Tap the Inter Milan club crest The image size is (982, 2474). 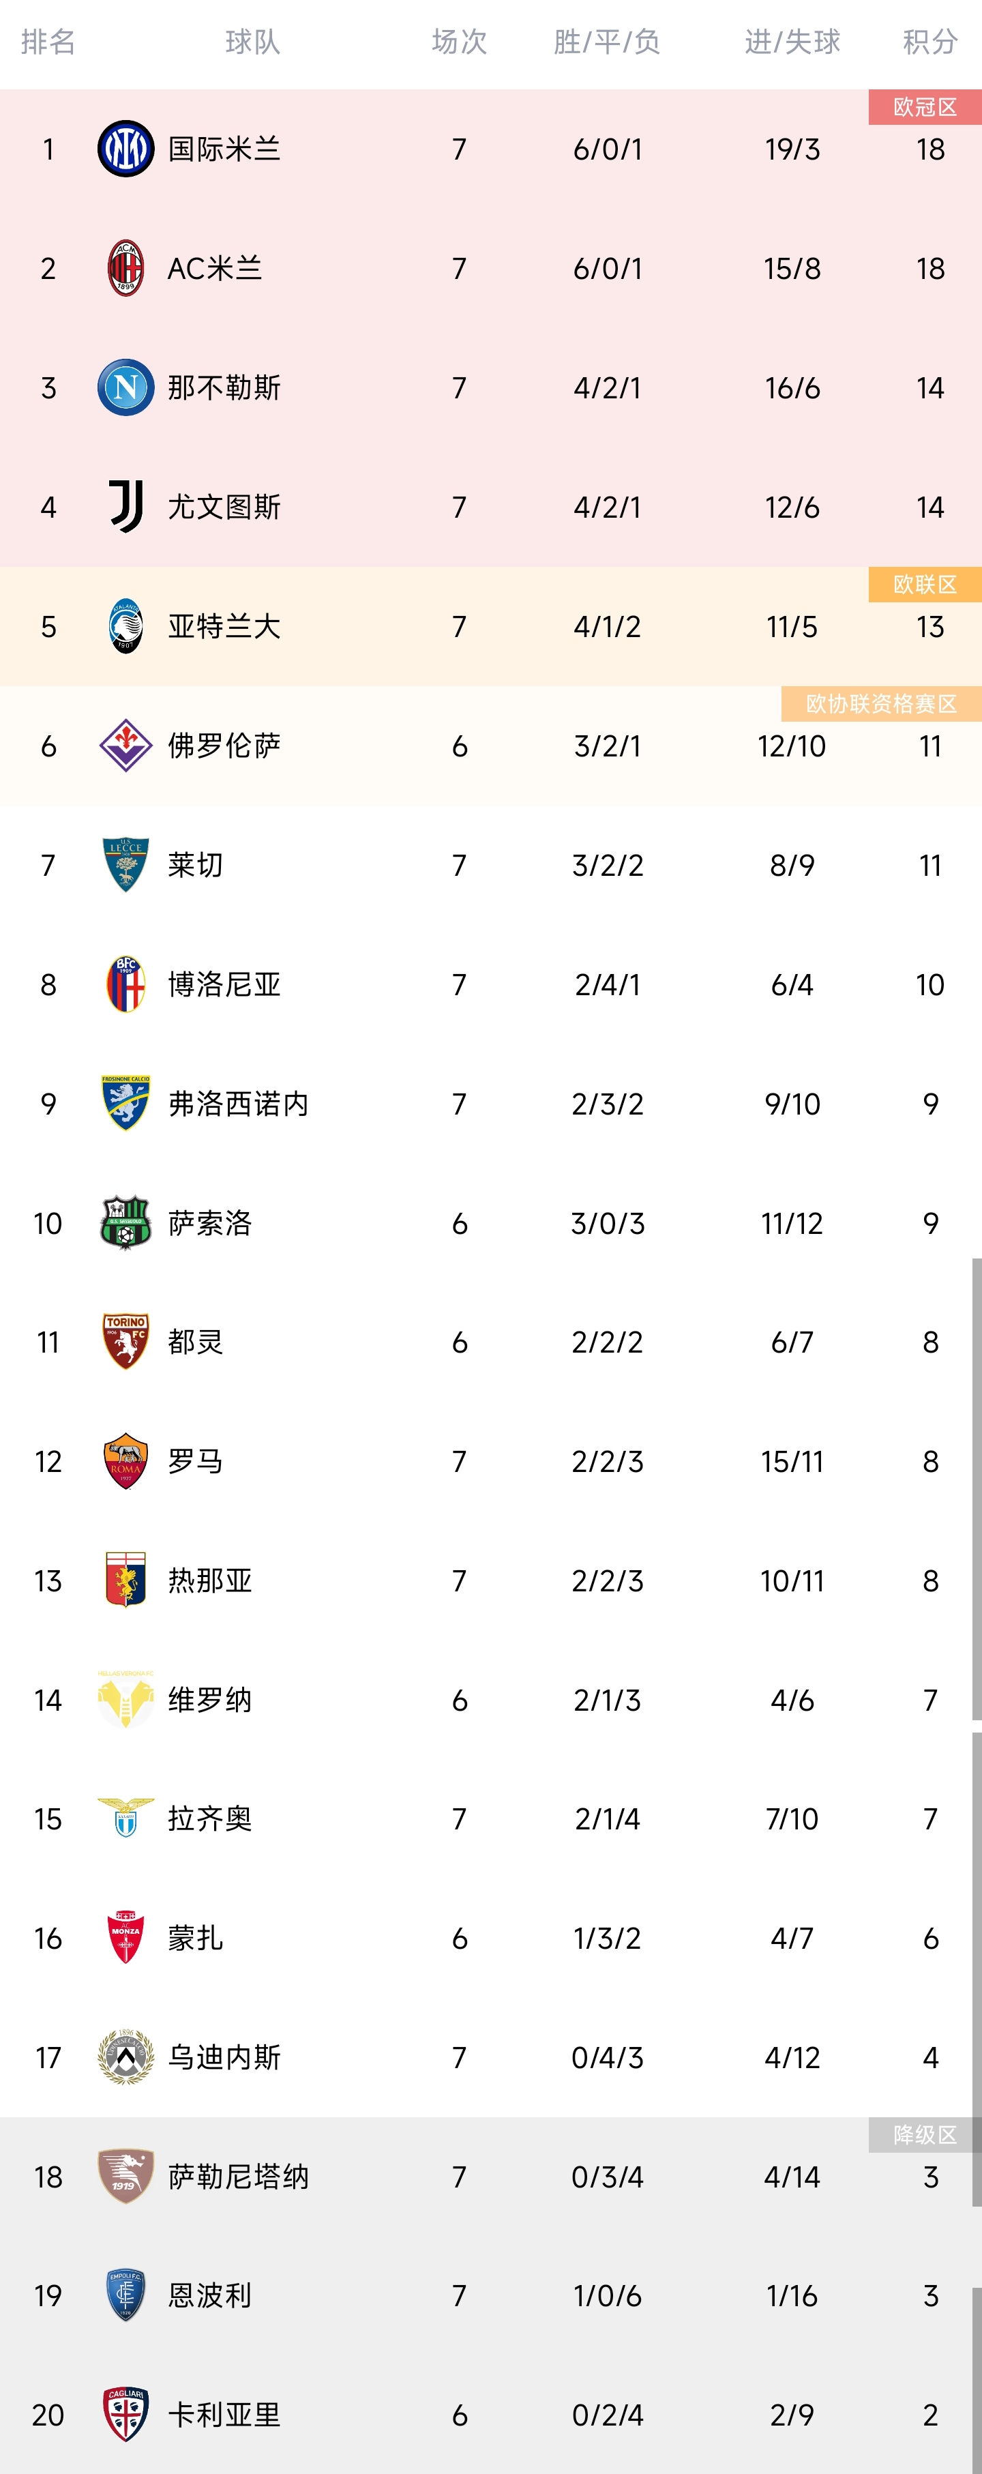click(x=125, y=149)
